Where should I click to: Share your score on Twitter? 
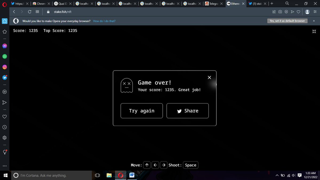[187, 111]
